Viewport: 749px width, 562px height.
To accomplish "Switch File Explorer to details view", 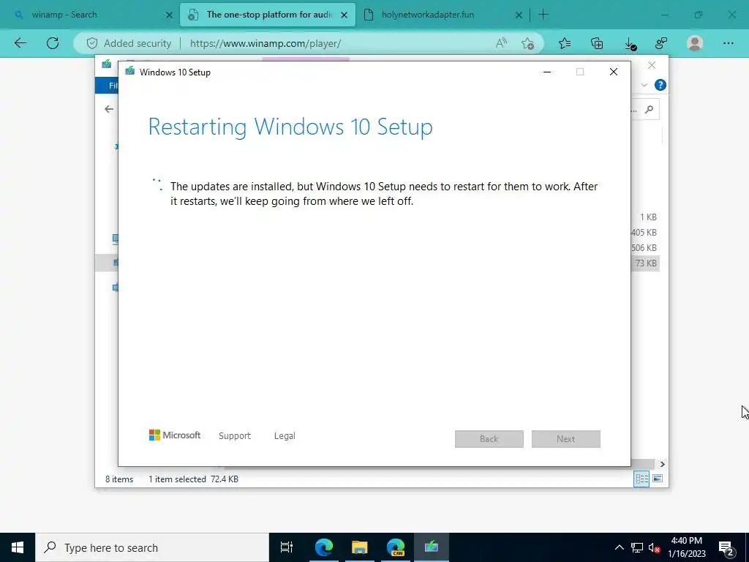I will (x=641, y=479).
